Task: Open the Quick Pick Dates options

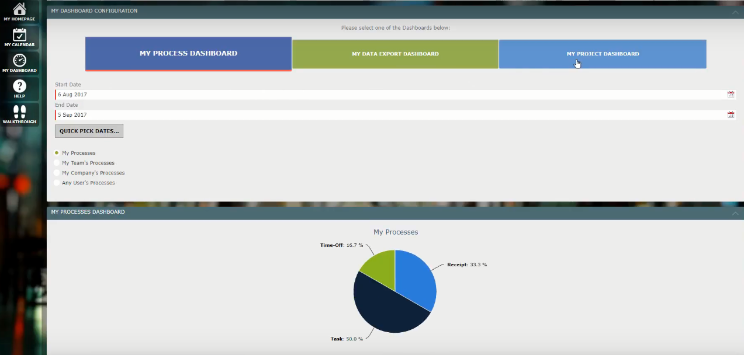Action: 89,131
